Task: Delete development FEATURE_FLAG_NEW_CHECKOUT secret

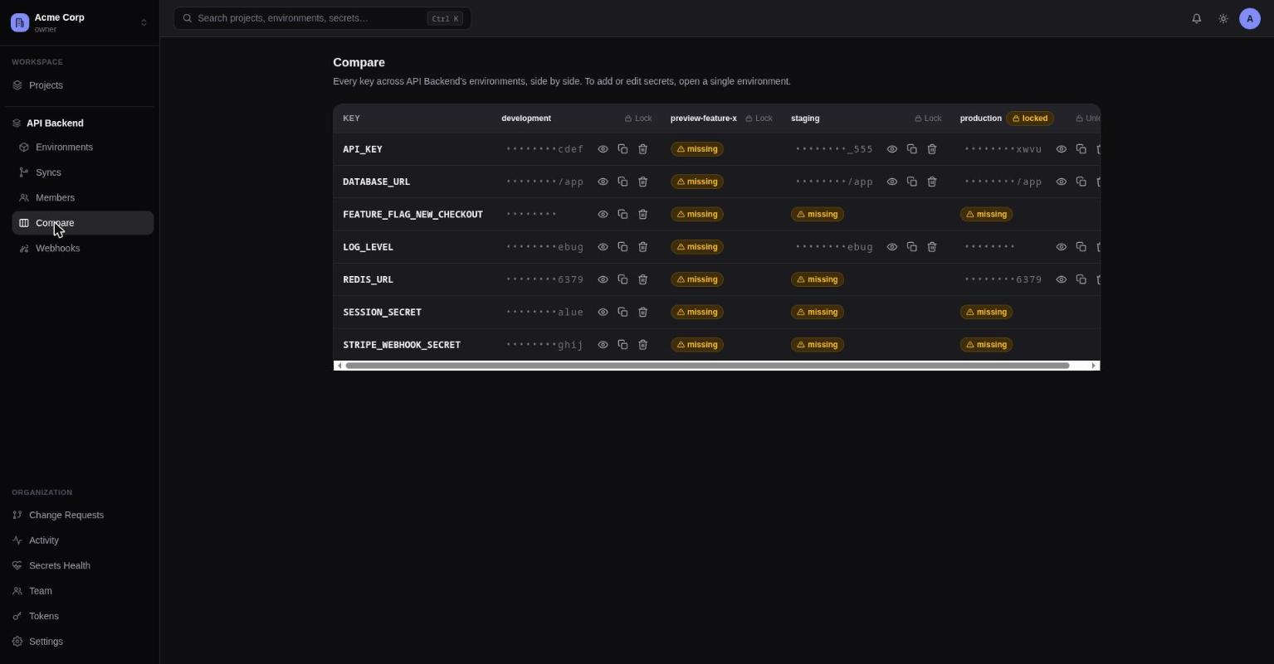Action: point(642,214)
